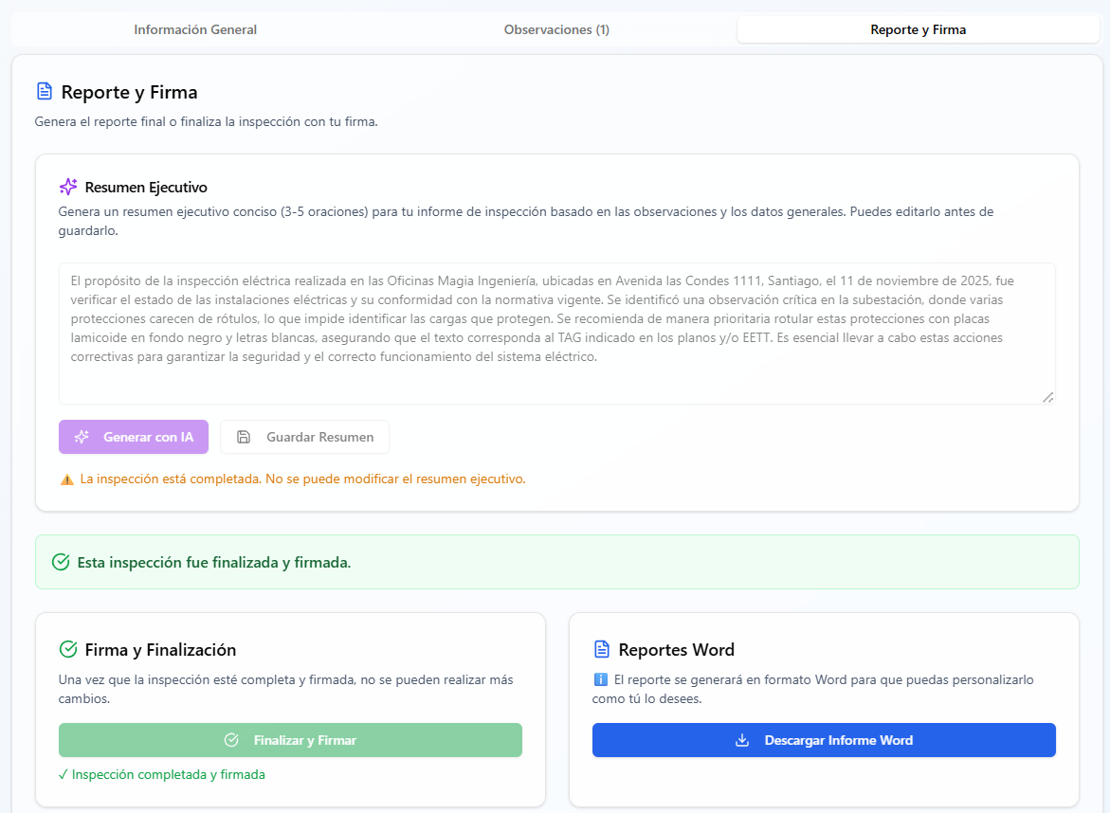The width and height of the screenshot is (1110, 813).
Task: Click inside the executive summary text area
Action: pos(556,333)
